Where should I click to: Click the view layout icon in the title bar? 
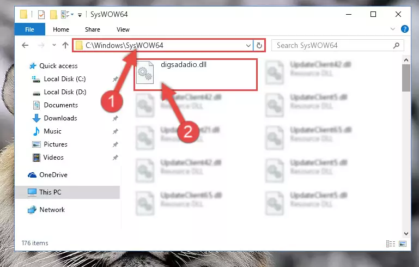click(66, 14)
